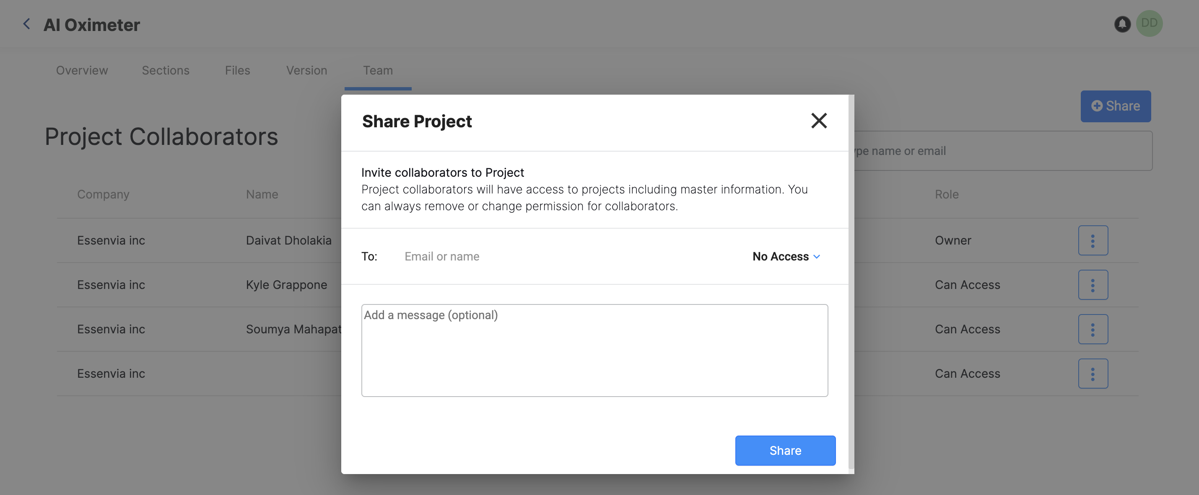The image size is (1199, 495).
Task: Open the notifications bell
Action: [1122, 24]
